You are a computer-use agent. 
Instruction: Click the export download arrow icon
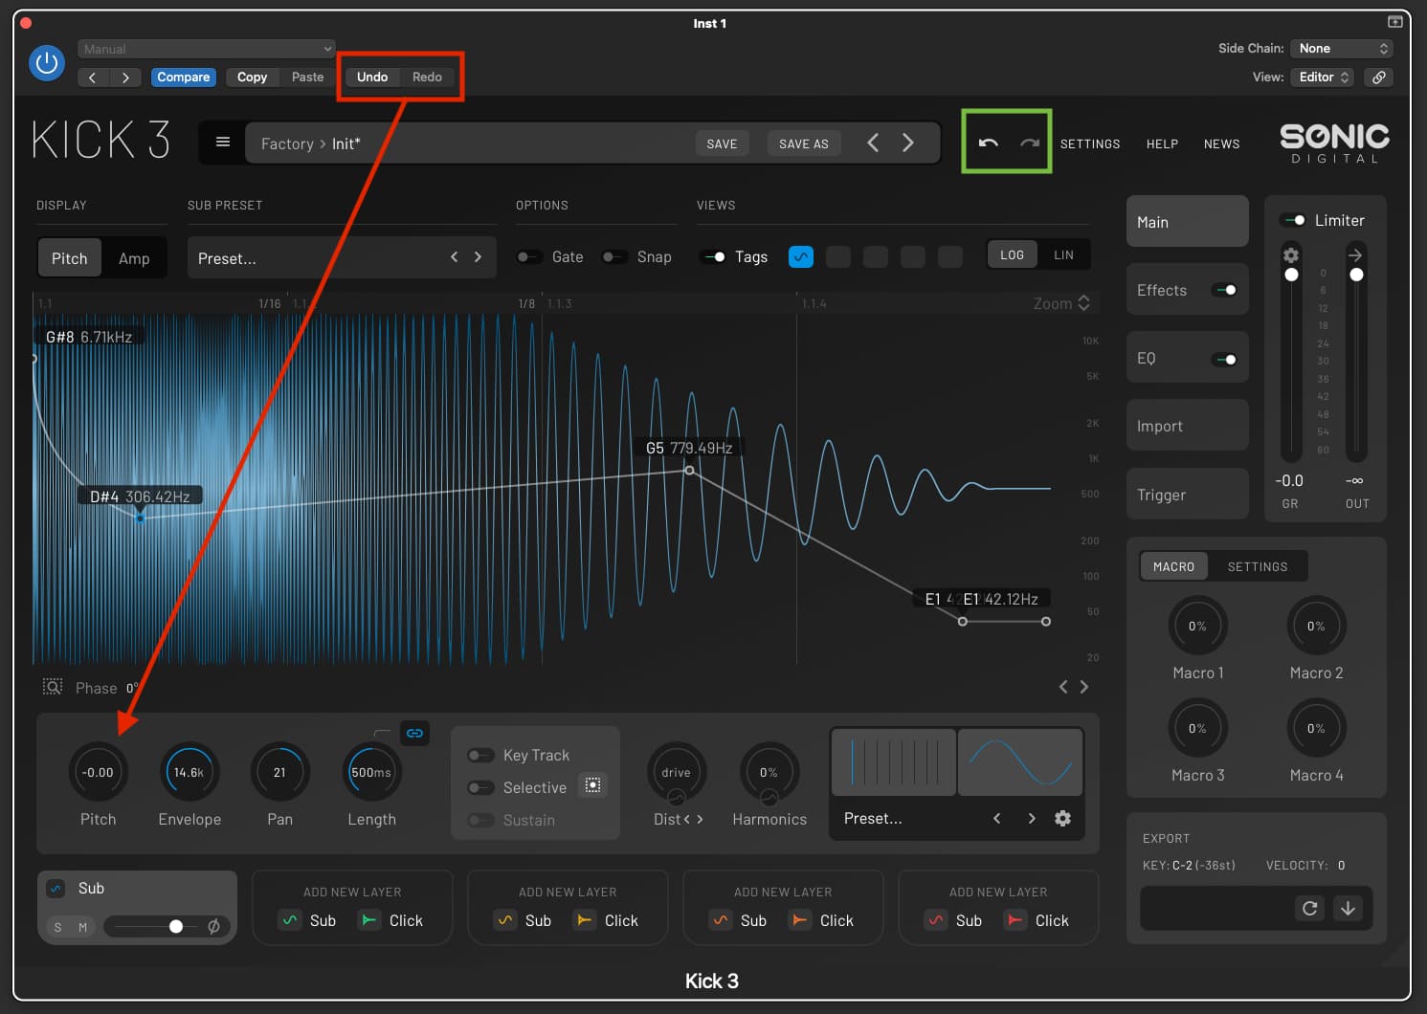tap(1348, 908)
